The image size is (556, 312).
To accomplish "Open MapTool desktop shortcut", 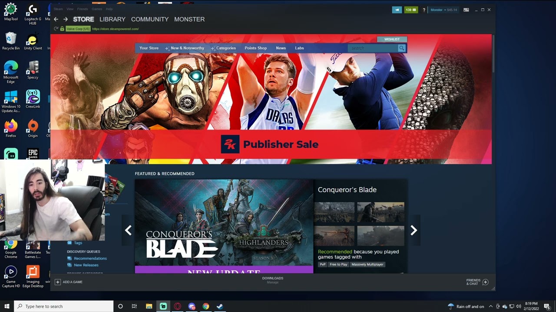I will tap(11, 12).
